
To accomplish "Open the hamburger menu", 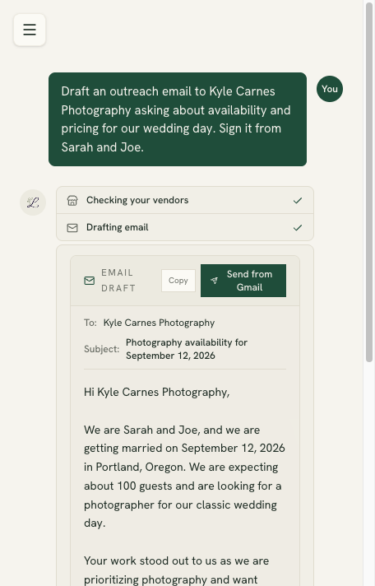I will (x=30, y=30).
